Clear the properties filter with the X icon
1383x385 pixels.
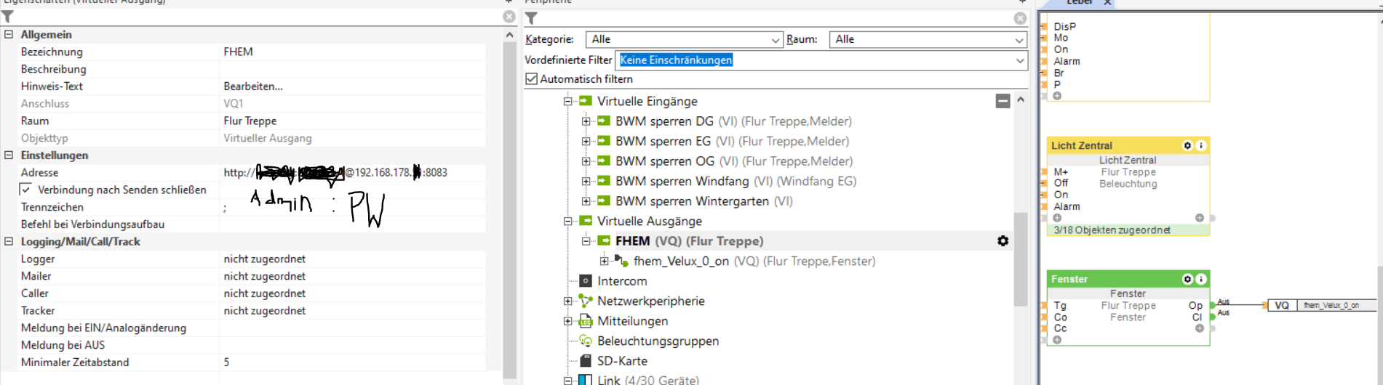[509, 16]
